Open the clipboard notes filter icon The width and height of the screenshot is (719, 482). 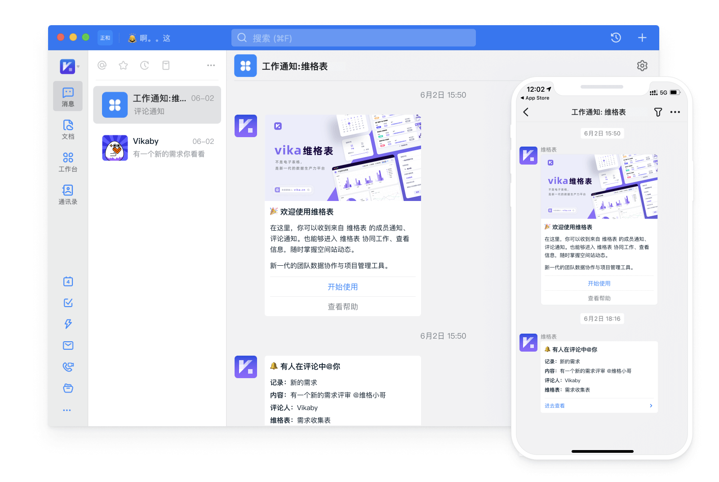click(x=166, y=65)
